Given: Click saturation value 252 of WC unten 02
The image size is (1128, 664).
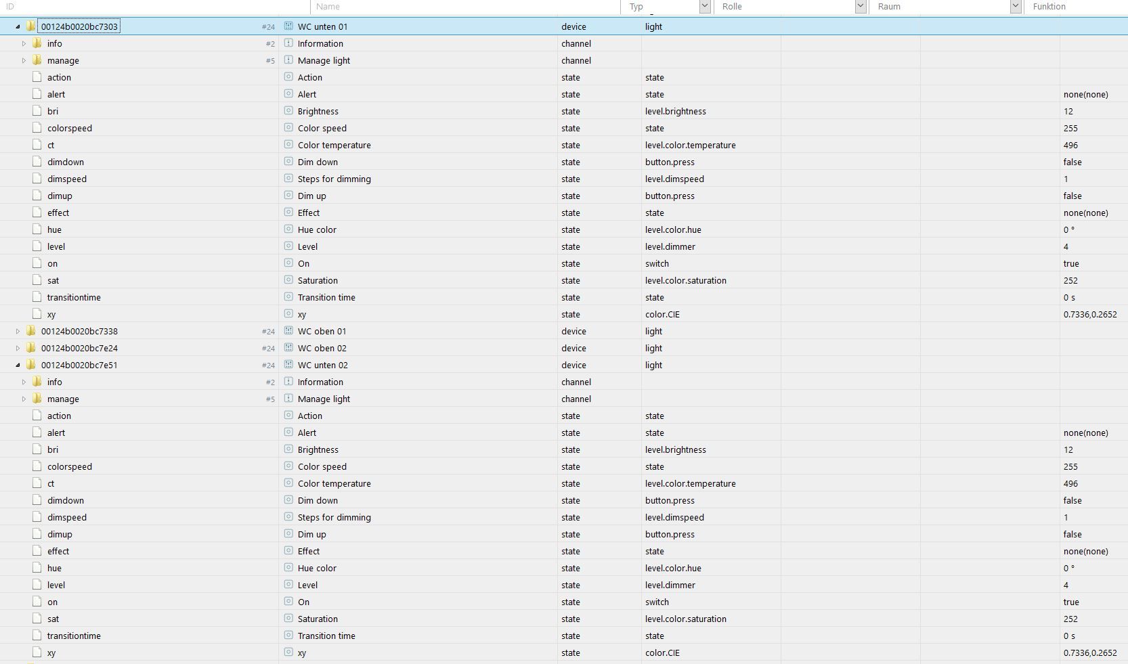Looking at the screenshot, I should (x=1070, y=619).
